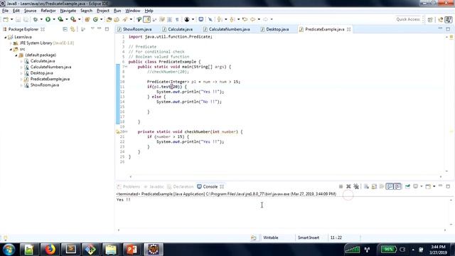This screenshot has height=256, width=455.
Task: Open the Source menu
Action: coord(30,11)
